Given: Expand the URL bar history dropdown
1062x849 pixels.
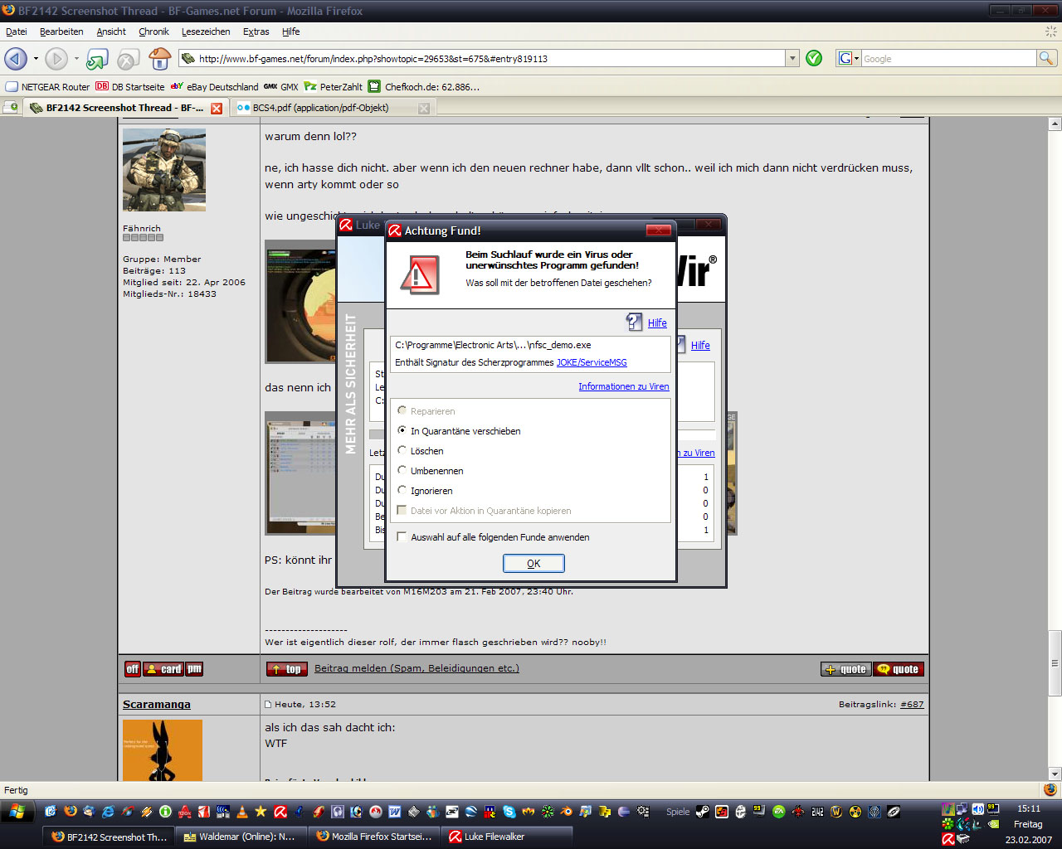Looking at the screenshot, I should (792, 58).
